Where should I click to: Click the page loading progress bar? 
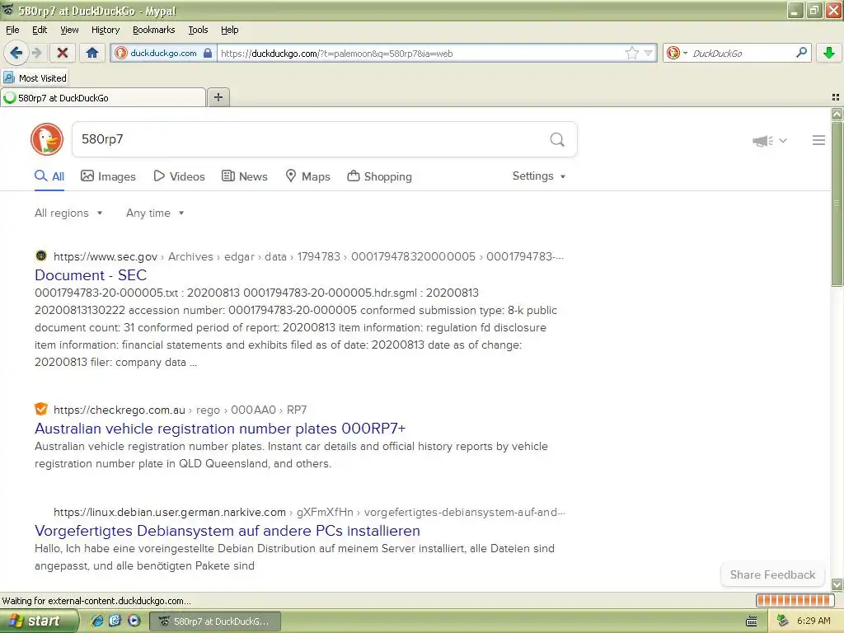point(795,600)
